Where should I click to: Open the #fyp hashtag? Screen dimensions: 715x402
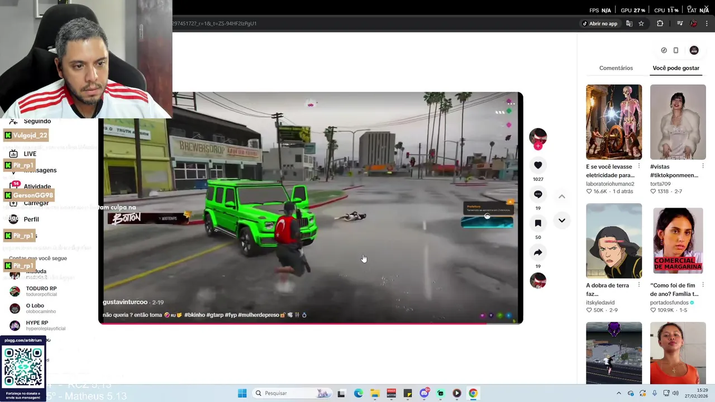pyautogui.click(x=231, y=315)
